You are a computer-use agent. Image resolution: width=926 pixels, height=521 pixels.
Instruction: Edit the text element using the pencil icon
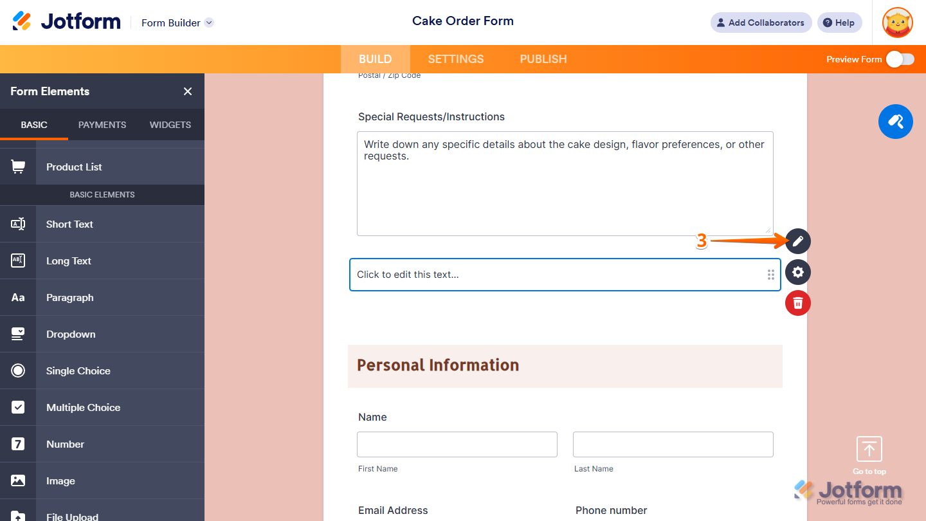click(797, 241)
